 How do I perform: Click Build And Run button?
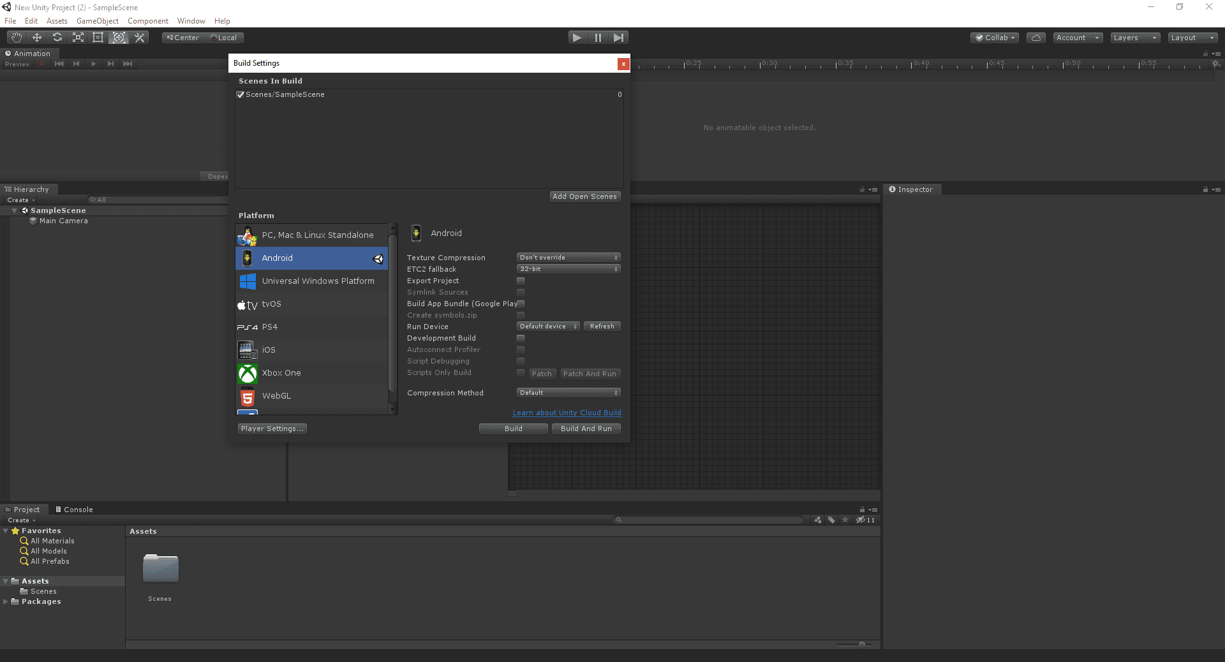pyautogui.click(x=586, y=429)
